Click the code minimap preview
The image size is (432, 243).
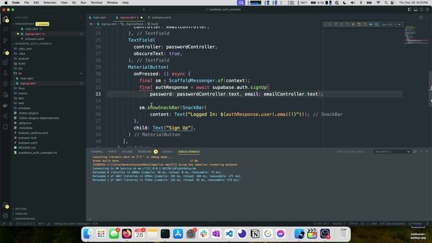416,36
